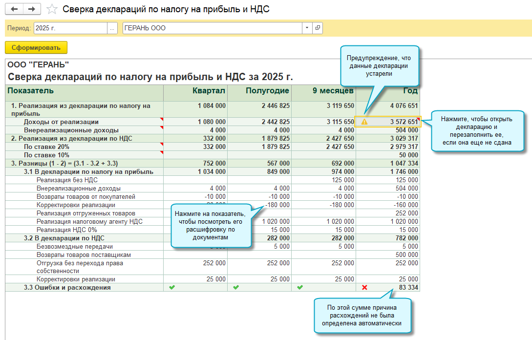Go back using the left arrow button

[14, 9]
